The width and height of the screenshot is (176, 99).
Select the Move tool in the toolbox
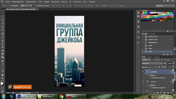coord(2,13)
